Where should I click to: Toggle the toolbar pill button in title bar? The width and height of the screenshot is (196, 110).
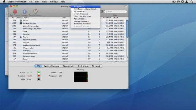(126, 6)
